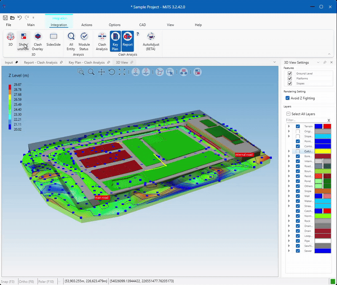Toggle the Key Plan ribbon button
Viewport: 337px width, 285px height.
[115, 41]
